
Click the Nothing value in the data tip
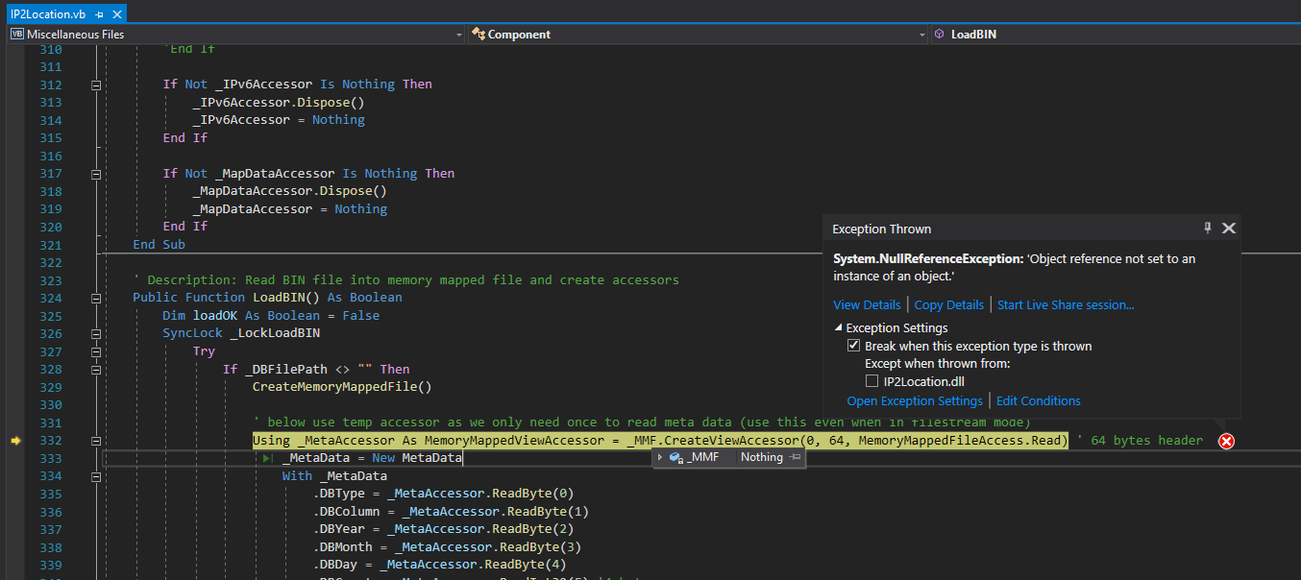(761, 458)
